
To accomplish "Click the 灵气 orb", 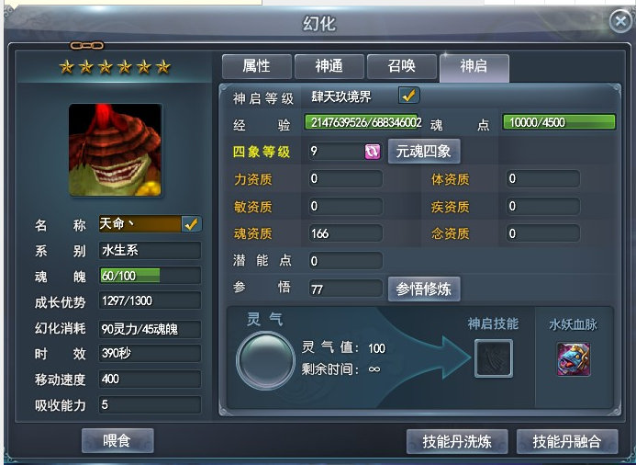I will coord(265,360).
